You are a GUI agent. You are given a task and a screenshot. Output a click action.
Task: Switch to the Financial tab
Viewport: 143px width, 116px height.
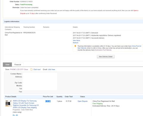click(x=18, y=65)
